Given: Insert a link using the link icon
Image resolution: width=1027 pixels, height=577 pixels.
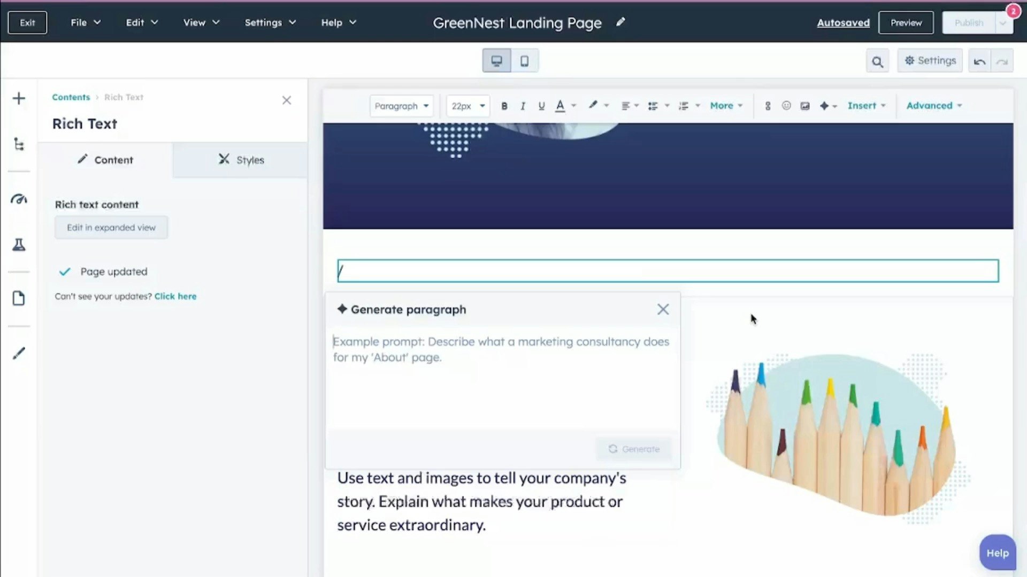Looking at the screenshot, I should point(768,106).
